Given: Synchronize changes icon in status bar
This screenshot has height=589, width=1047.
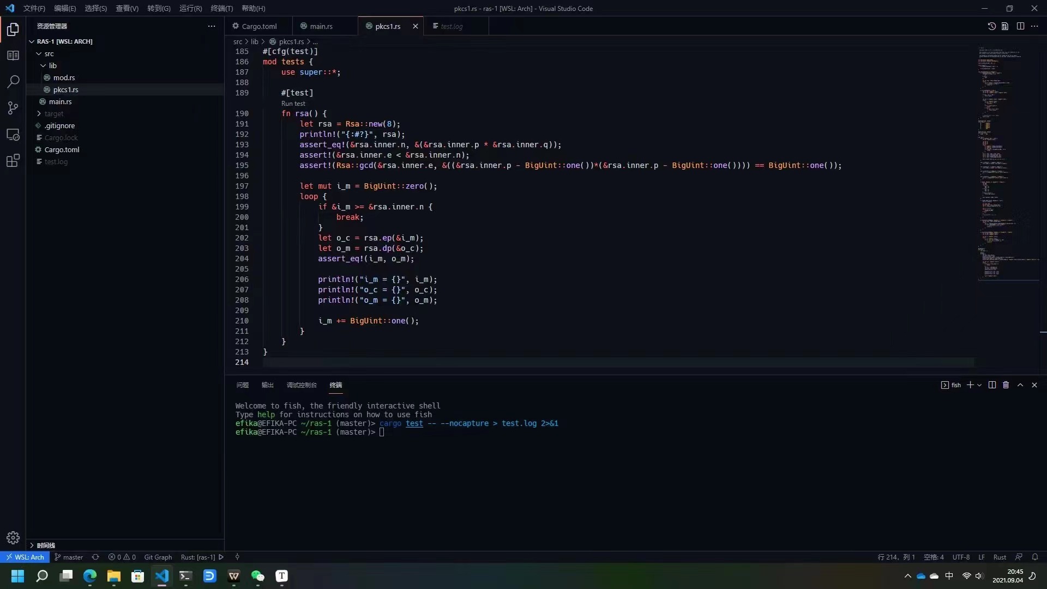Looking at the screenshot, I should 95,557.
